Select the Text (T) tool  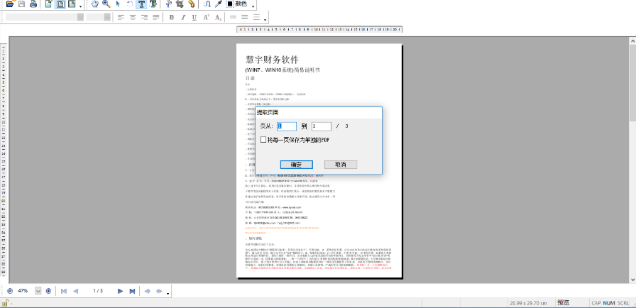(x=141, y=4)
